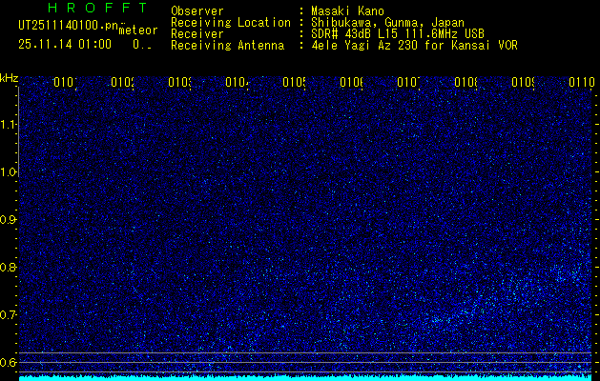Click the 0104 time marker

(237, 82)
